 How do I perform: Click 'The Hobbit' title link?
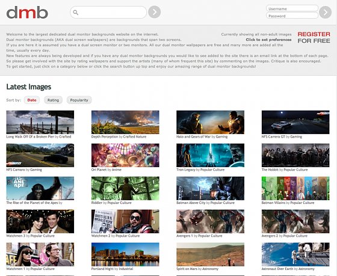[270, 170]
